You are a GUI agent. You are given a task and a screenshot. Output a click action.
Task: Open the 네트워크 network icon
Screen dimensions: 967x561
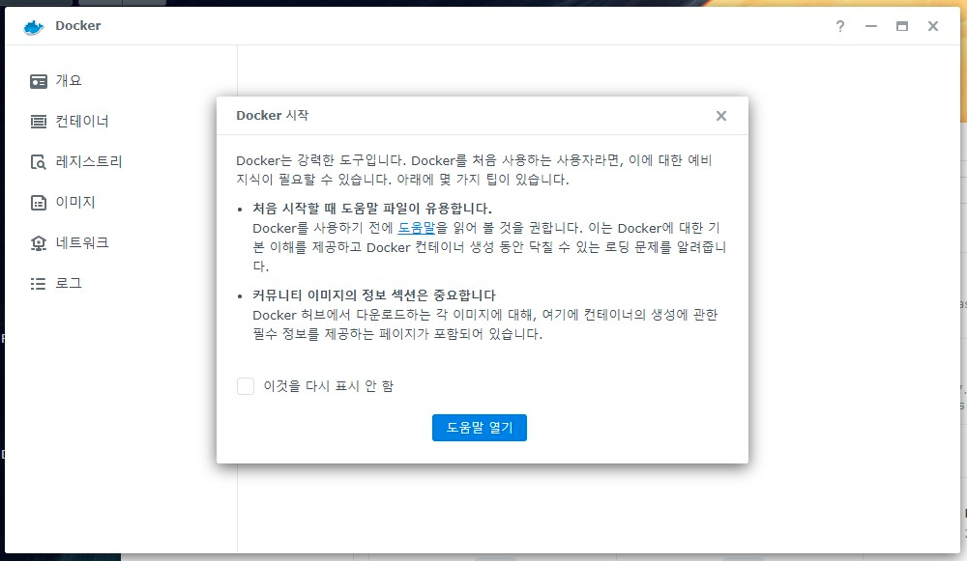[39, 243]
